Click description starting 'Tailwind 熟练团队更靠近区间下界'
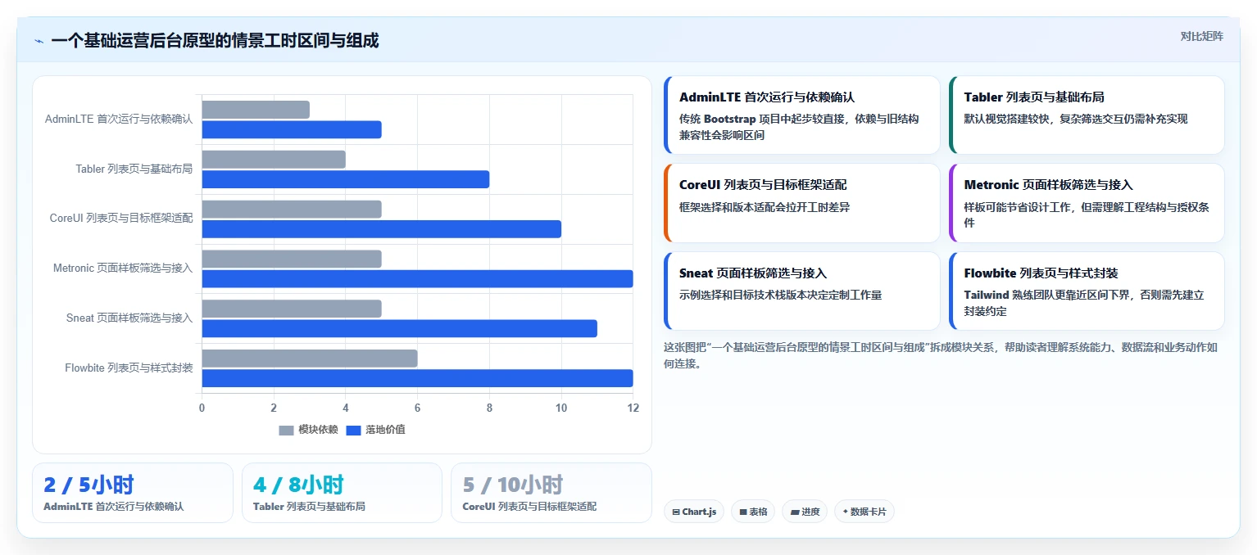The image size is (1257, 555). [1084, 304]
